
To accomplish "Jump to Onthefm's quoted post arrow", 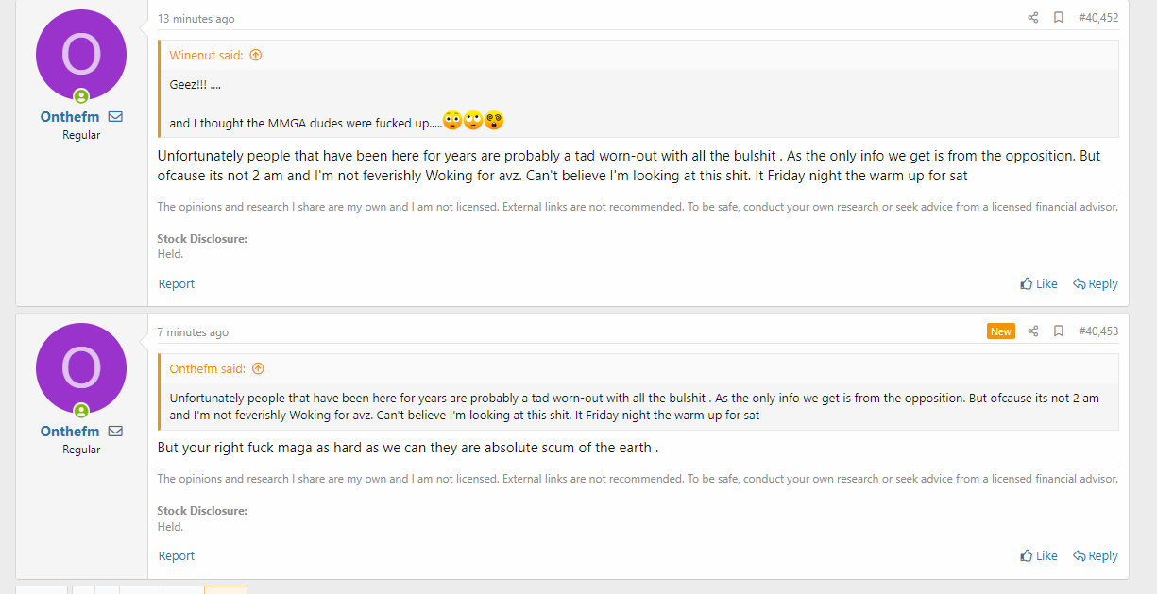I will (x=258, y=369).
